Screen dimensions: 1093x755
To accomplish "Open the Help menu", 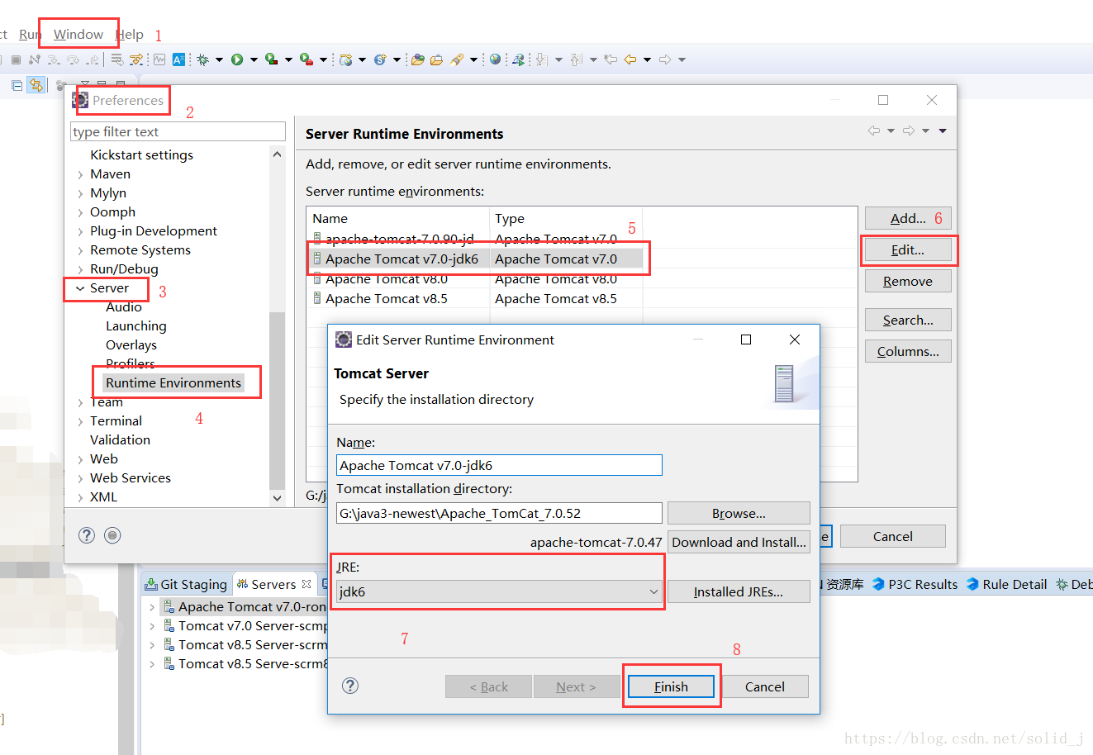I will (130, 34).
